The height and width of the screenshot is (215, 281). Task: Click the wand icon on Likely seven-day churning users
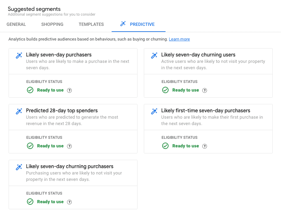(154, 55)
